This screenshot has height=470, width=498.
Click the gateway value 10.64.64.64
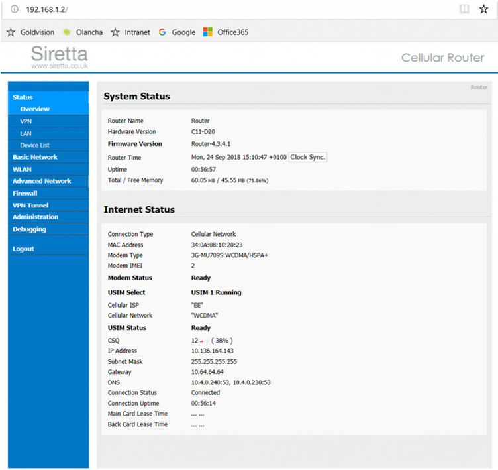click(x=207, y=372)
